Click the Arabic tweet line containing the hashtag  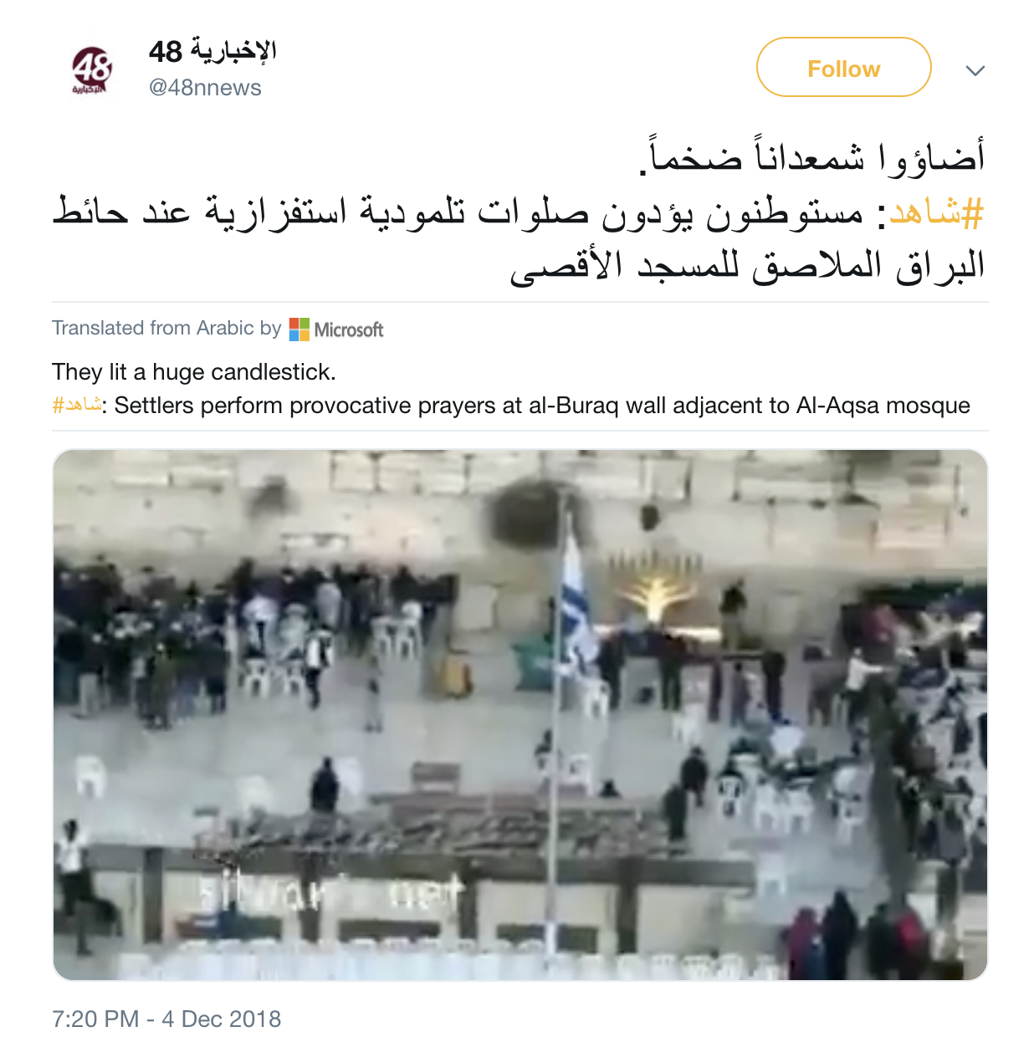pyautogui.click(x=519, y=212)
